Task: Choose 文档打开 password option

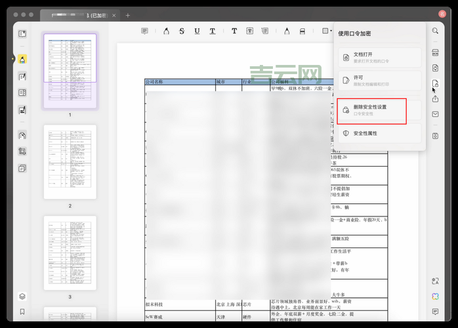Action: 379,58
